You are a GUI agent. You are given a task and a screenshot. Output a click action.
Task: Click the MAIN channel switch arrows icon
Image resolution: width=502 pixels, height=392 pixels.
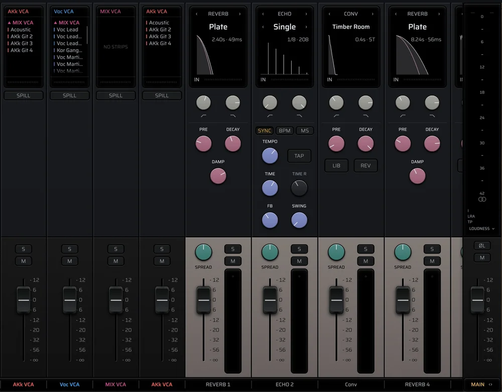pyautogui.click(x=490, y=384)
